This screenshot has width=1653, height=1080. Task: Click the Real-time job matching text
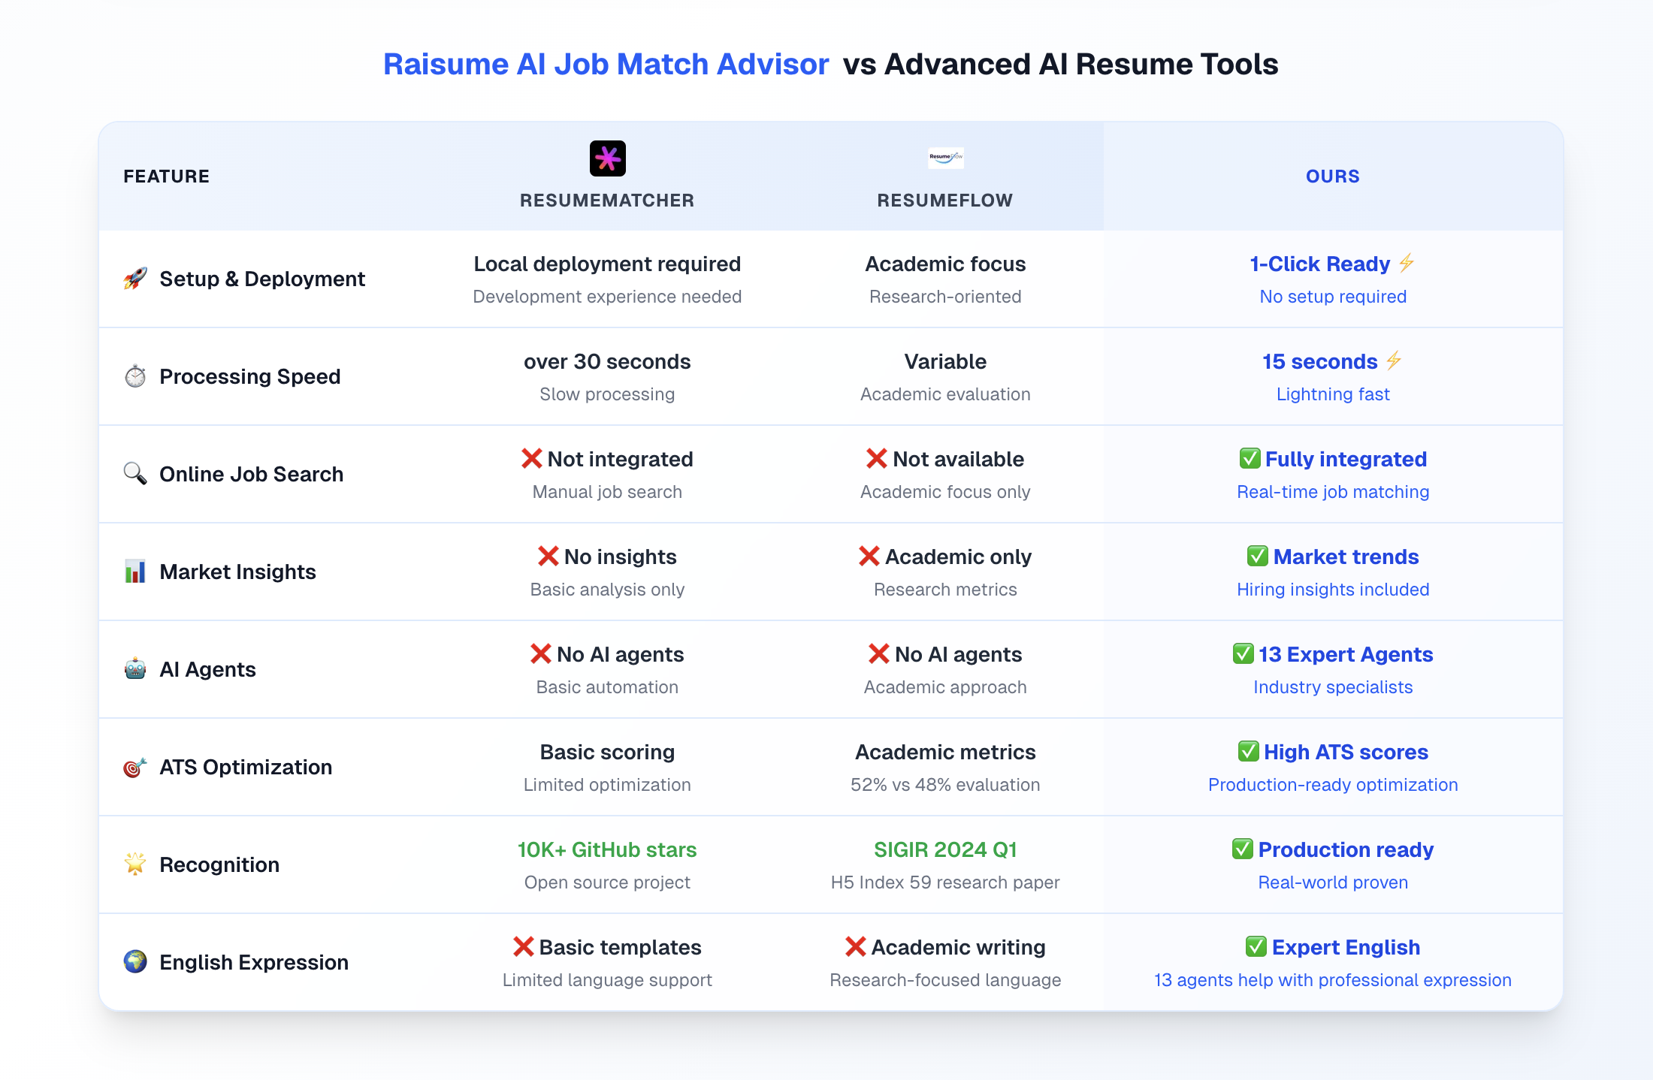pyautogui.click(x=1333, y=492)
